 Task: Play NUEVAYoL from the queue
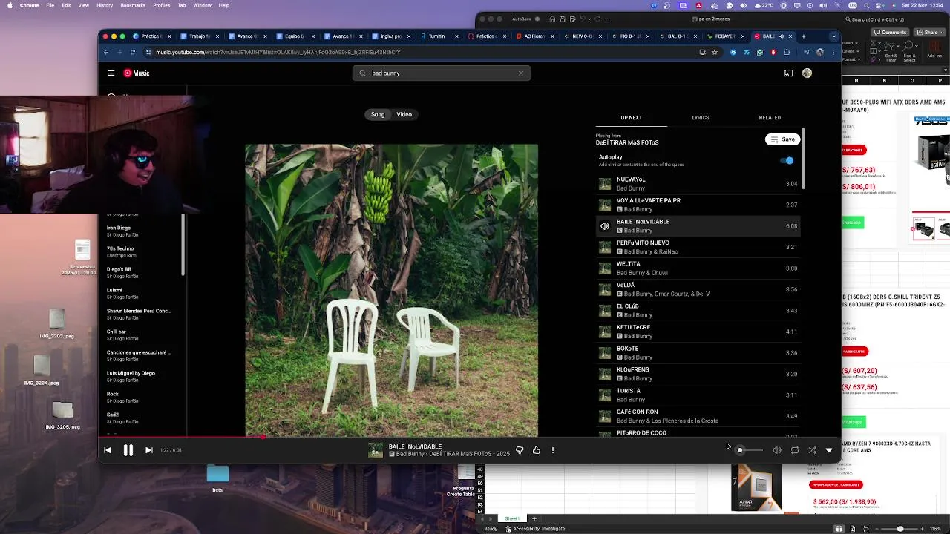tap(698, 184)
